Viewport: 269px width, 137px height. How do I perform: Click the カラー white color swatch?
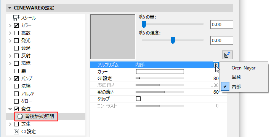160,72
